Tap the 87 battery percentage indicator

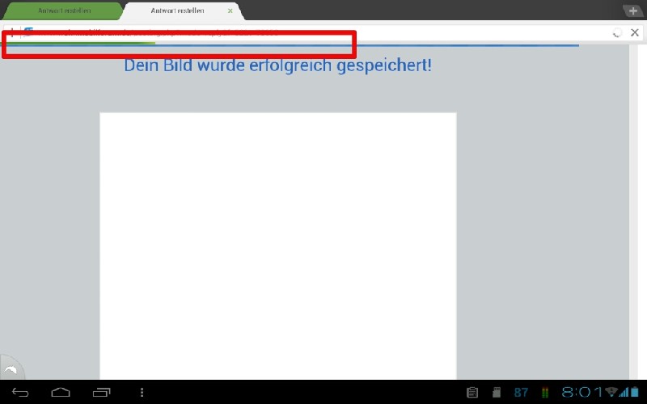point(521,393)
